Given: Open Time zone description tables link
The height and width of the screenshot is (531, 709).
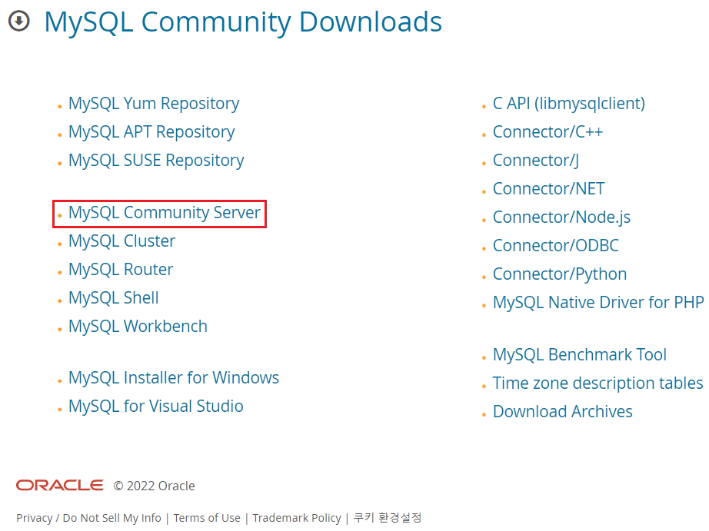Looking at the screenshot, I should [x=597, y=383].
